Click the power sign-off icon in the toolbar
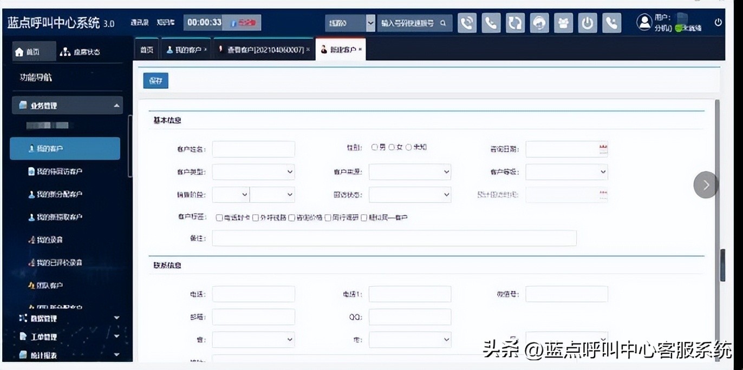The image size is (743, 370). [587, 23]
